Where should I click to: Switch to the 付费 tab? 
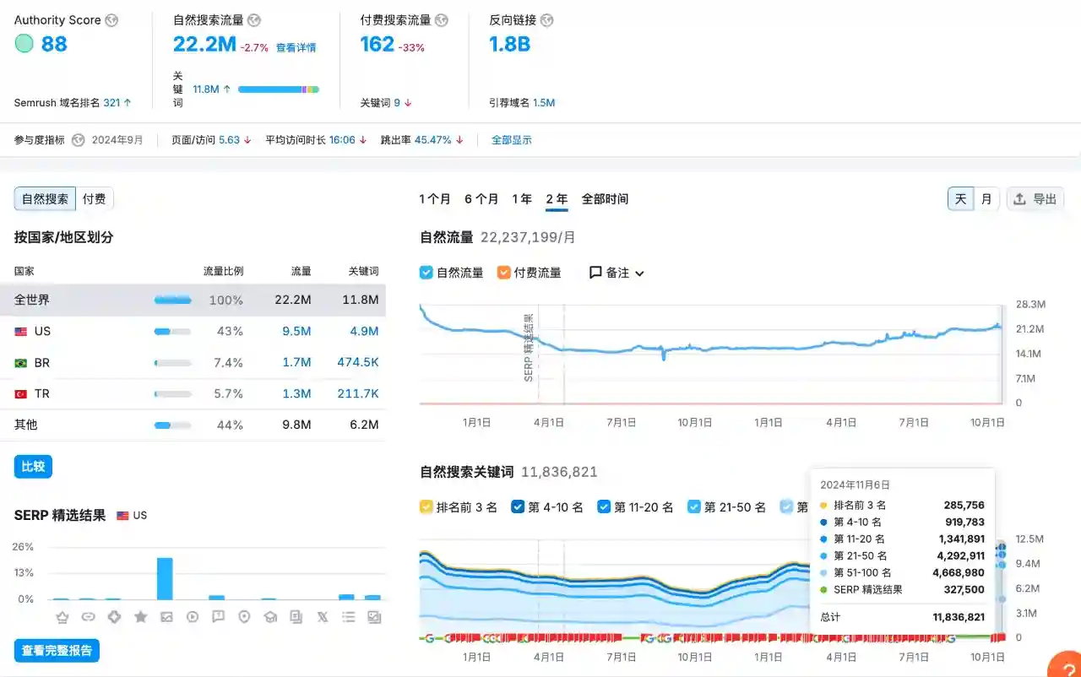click(x=95, y=199)
